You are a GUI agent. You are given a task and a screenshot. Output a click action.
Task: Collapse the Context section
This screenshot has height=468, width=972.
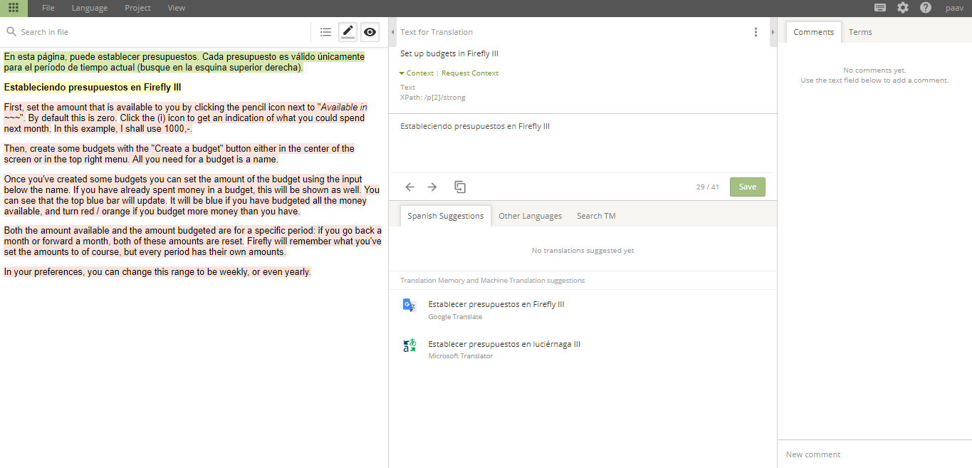pos(417,73)
